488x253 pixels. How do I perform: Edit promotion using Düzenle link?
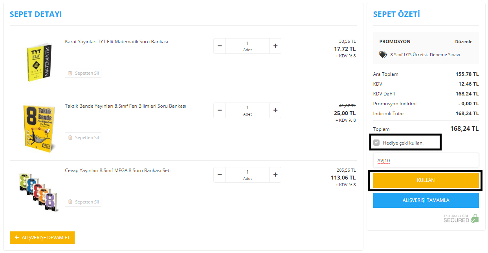(x=464, y=42)
